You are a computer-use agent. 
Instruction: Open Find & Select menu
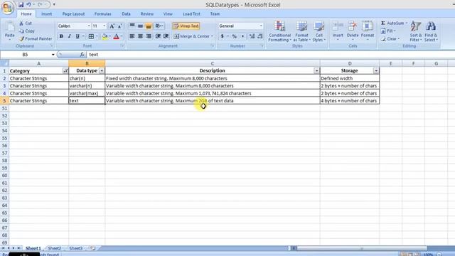431,31
